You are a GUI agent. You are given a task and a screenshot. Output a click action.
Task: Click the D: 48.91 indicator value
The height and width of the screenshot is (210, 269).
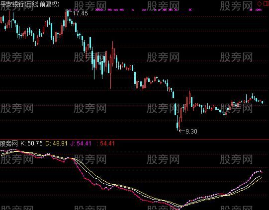[x=56, y=143]
